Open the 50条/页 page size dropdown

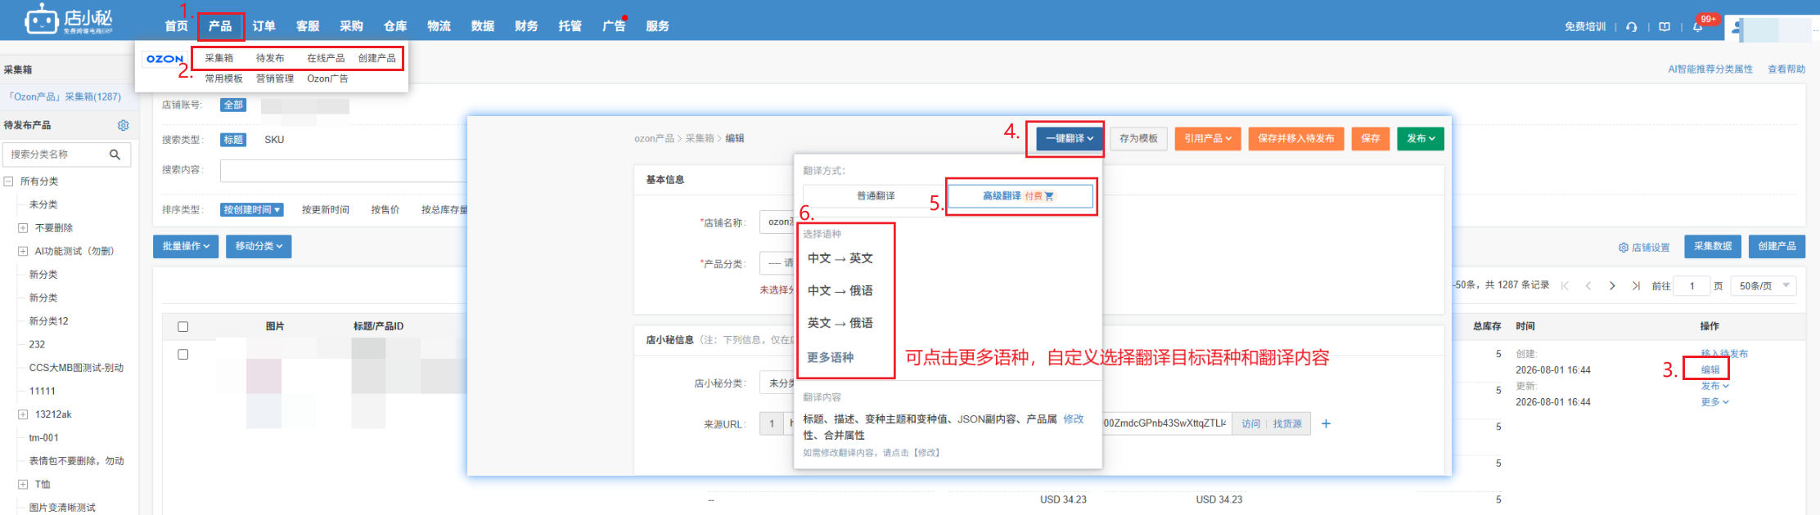point(1764,286)
